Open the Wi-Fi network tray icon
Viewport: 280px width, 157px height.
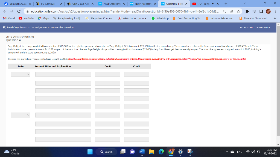coord(248,152)
